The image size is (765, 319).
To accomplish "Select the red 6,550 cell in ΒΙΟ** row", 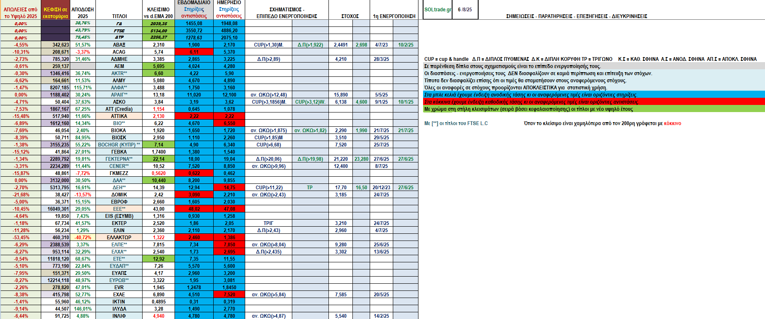I will [229, 123].
